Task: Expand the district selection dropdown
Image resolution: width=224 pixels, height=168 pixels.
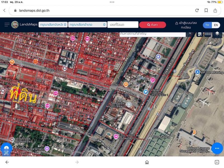Action: click(87, 25)
